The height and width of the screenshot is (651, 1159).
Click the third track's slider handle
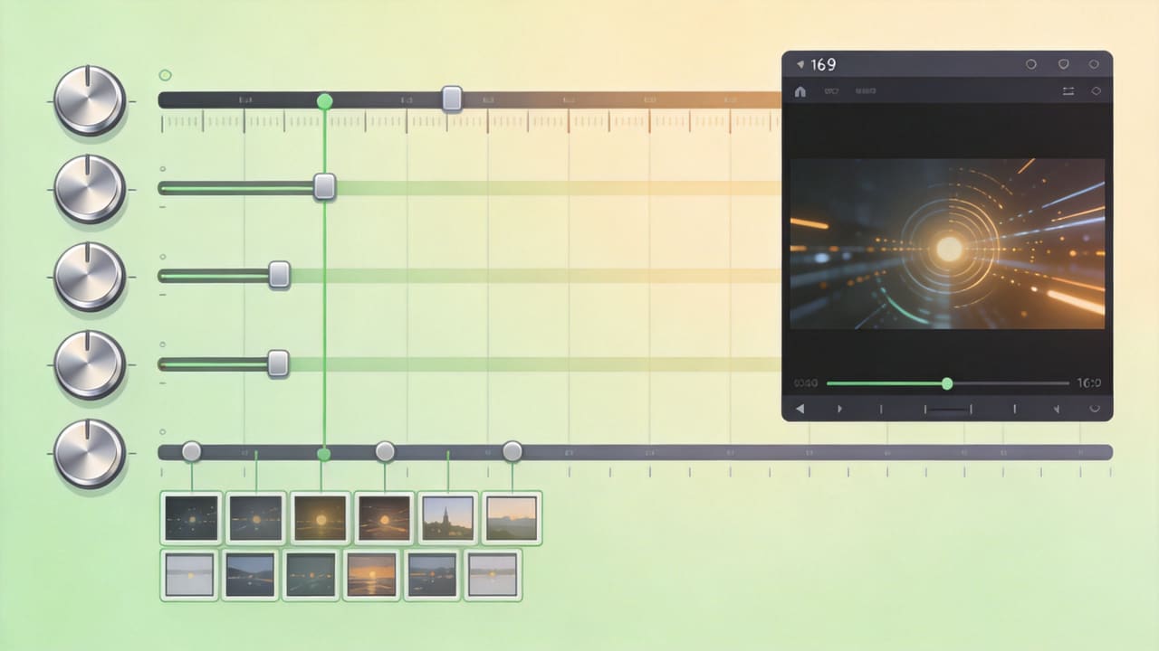(279, 274)
